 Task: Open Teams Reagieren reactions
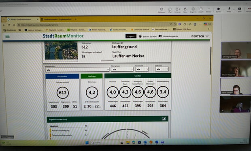(x=193, y=10)
